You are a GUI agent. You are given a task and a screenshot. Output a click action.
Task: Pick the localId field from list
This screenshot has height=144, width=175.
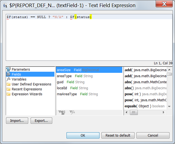click(72, 88)
